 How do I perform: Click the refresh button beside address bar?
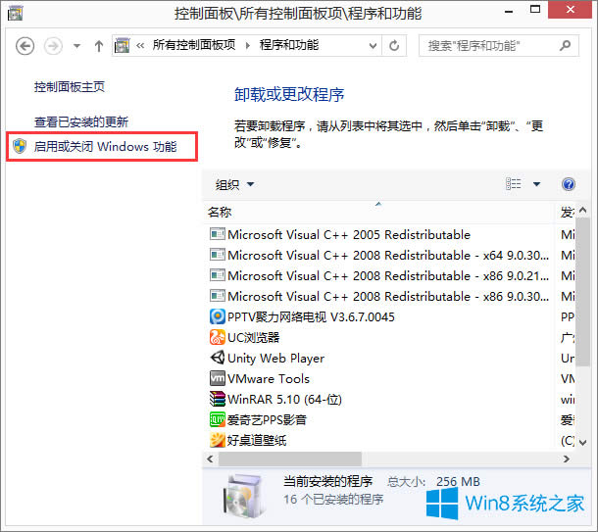click(x=394, y=46)
